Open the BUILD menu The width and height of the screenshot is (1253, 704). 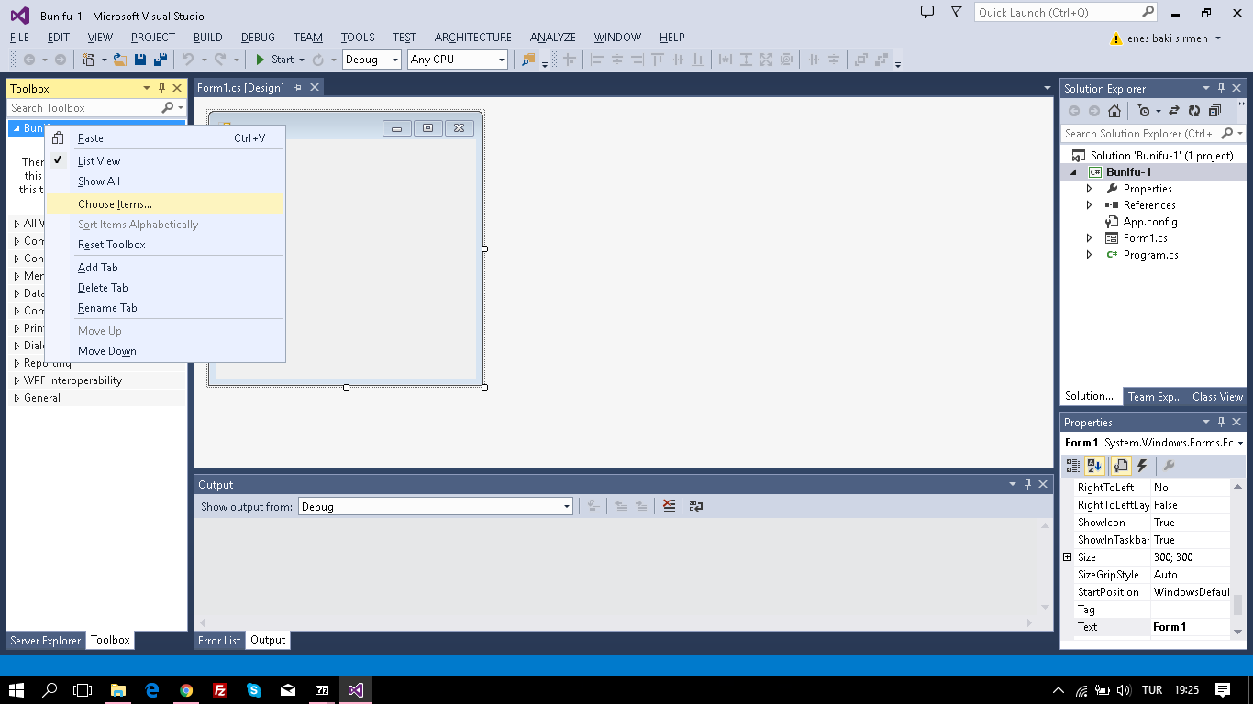click(207, 37)
